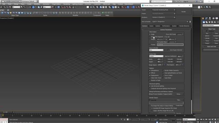Open the Material Editor icon
This screenshot has height=123, width=219.
(109, 7)
